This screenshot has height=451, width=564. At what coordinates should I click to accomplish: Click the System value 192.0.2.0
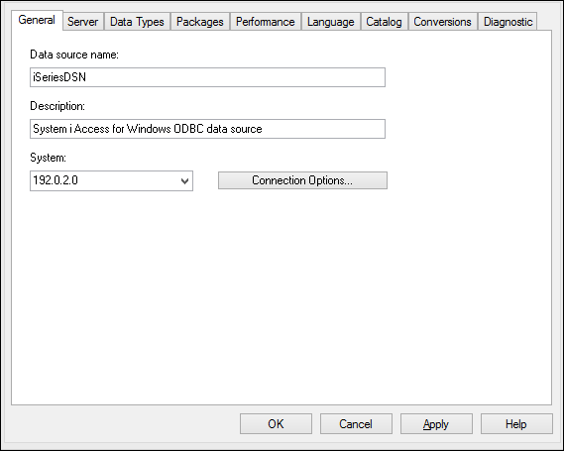click(x=56, y=180)
